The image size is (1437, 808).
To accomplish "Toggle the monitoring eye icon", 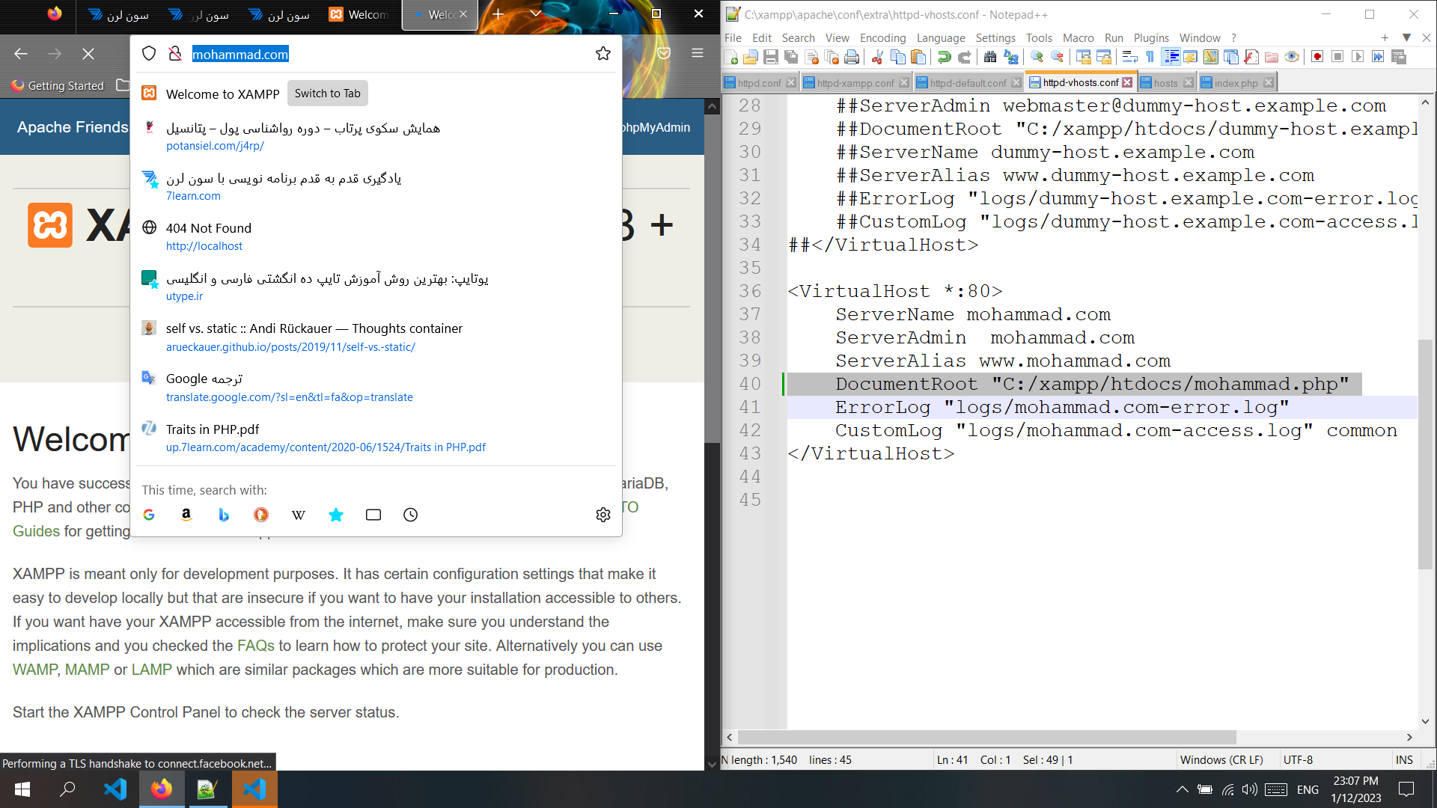I will point(1292,57).
